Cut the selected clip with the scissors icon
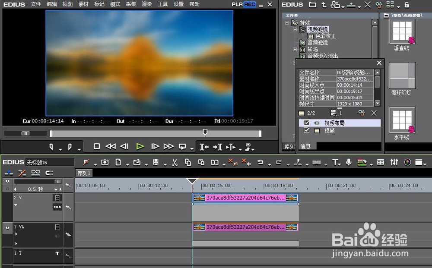432x268 pixels. coord(175,162)
